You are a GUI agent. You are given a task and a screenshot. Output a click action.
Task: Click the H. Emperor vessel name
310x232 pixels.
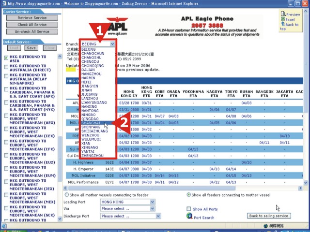click(x=83, y=169)
